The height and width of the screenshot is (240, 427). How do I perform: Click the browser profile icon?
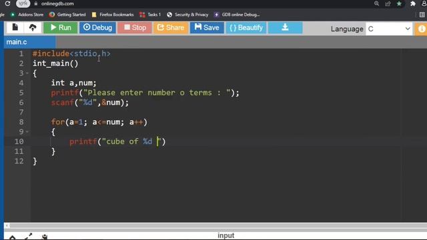pos(424,3)
